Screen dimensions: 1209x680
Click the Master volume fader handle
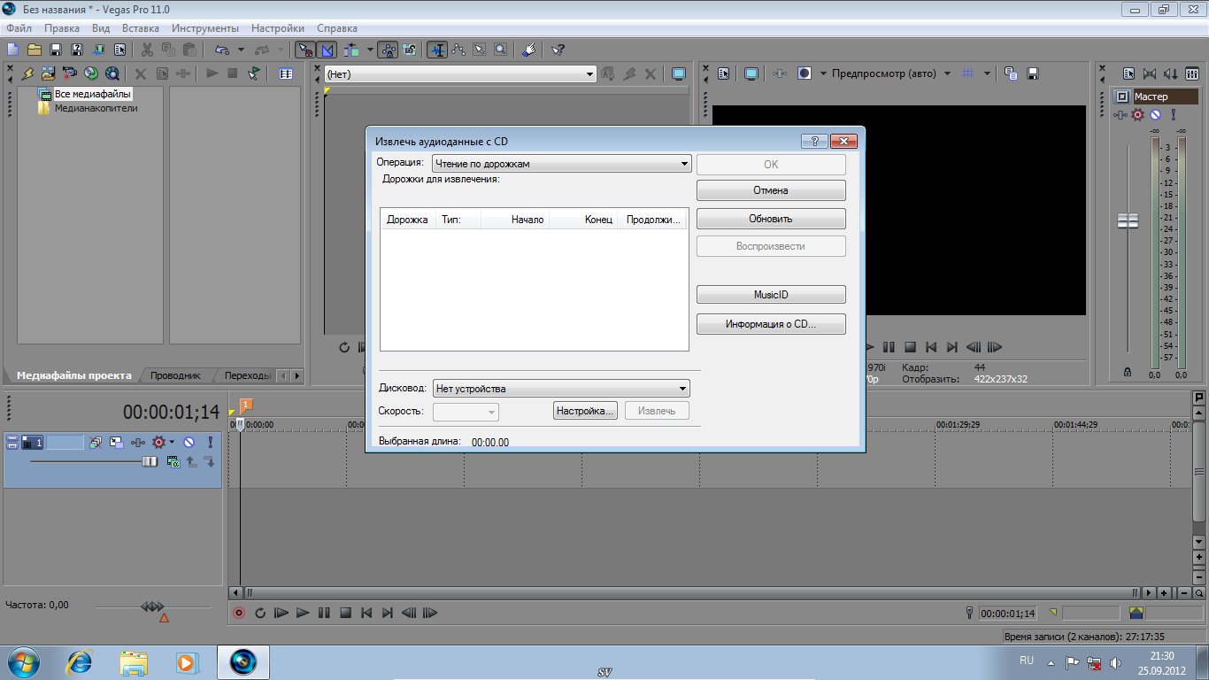[1128, 221]
